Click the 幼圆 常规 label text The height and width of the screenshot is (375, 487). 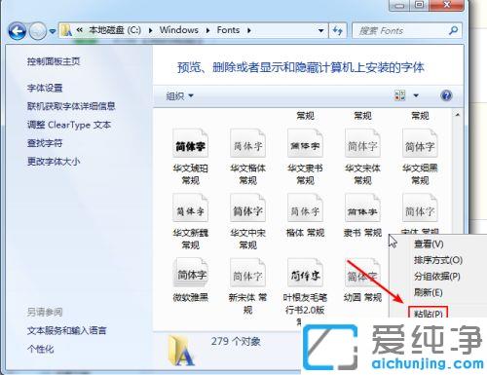click(x=362, y=297)
